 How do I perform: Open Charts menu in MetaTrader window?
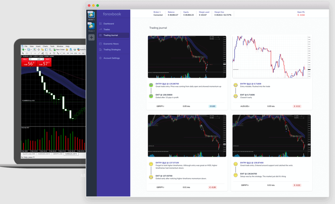[45, 46]
